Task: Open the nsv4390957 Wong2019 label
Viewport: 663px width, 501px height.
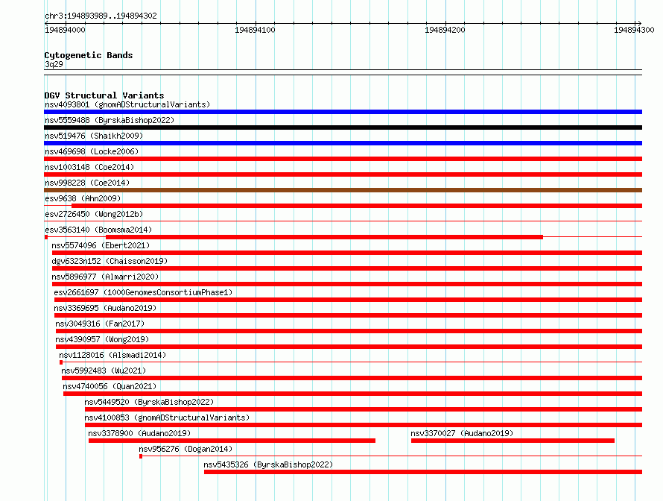Action: click(102, 339)
